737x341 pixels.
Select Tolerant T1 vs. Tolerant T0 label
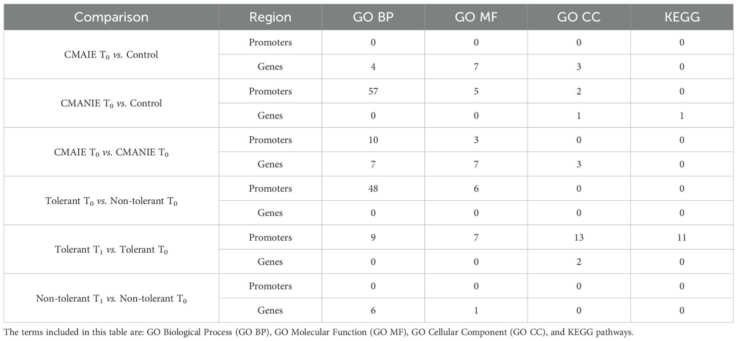pos(111,250)
